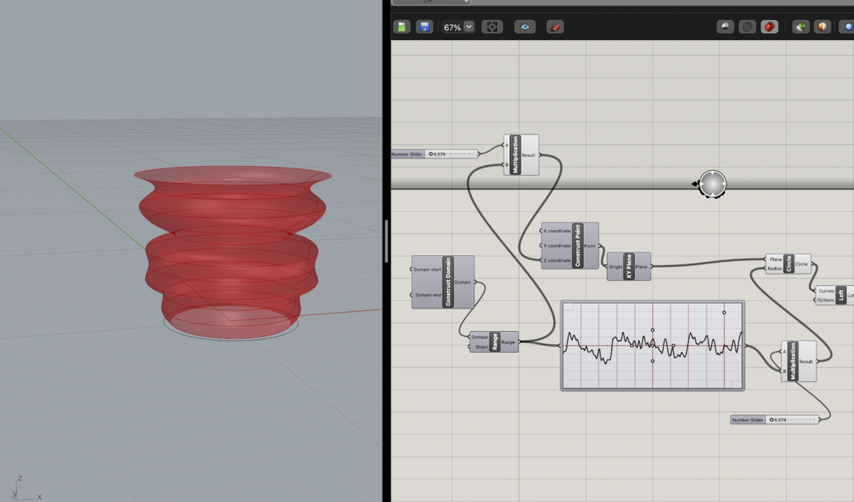Image resolution: width=854 pixels, height=502 pixels.
Task: Click the Range output grip label
Action: [508, 342]
